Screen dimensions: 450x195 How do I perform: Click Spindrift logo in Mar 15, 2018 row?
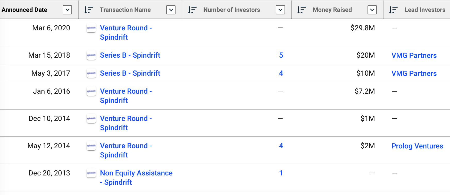tap(91, 55)
